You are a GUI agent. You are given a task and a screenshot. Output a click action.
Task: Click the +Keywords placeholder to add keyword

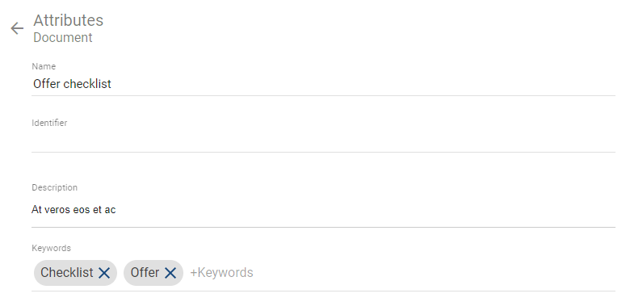tap(221, 273)
